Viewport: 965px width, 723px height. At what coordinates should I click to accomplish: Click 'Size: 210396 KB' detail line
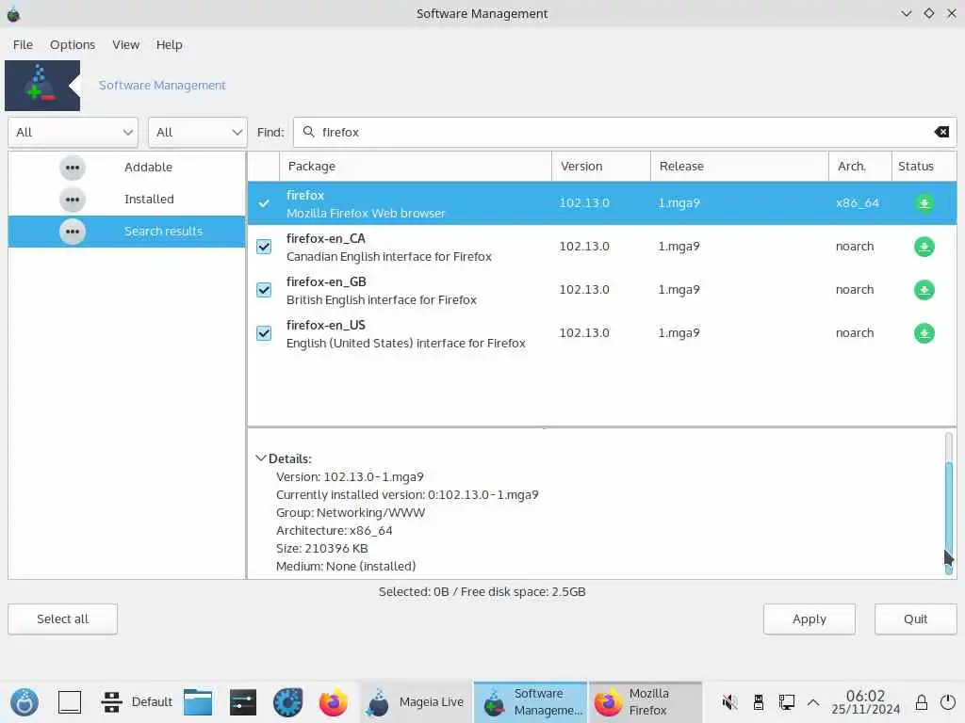click(x=322, y=549)
